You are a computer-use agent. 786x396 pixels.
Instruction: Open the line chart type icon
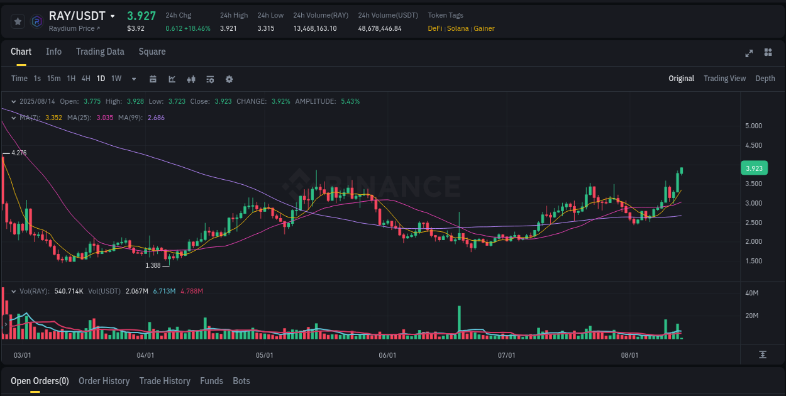click(x=172, y=79)
